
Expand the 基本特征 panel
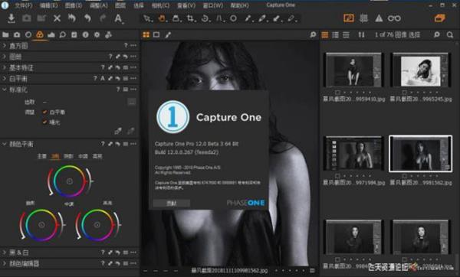coord(5,67)
